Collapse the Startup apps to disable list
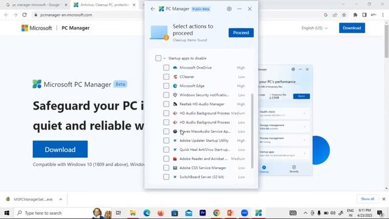 tap(165, 58)
